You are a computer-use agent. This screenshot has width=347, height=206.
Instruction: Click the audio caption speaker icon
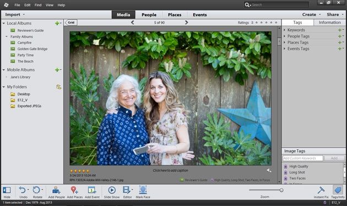tap(269, 170)
